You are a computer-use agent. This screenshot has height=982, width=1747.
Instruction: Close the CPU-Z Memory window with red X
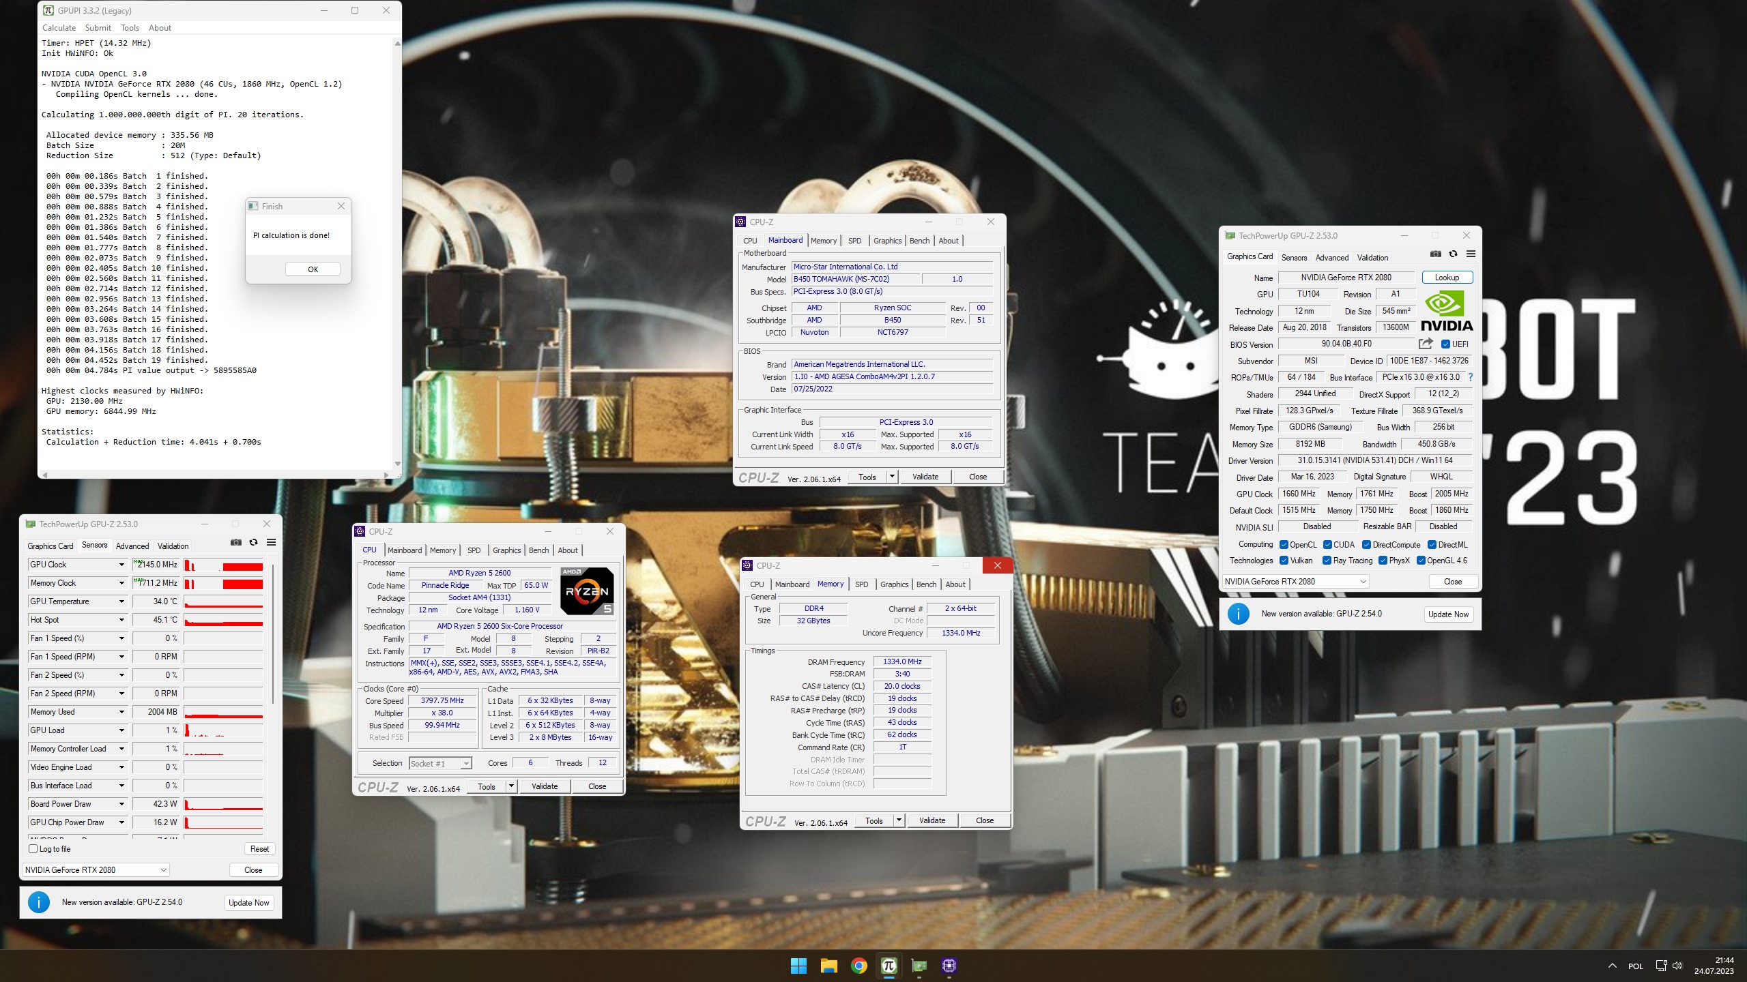click(x=998, y=565)
